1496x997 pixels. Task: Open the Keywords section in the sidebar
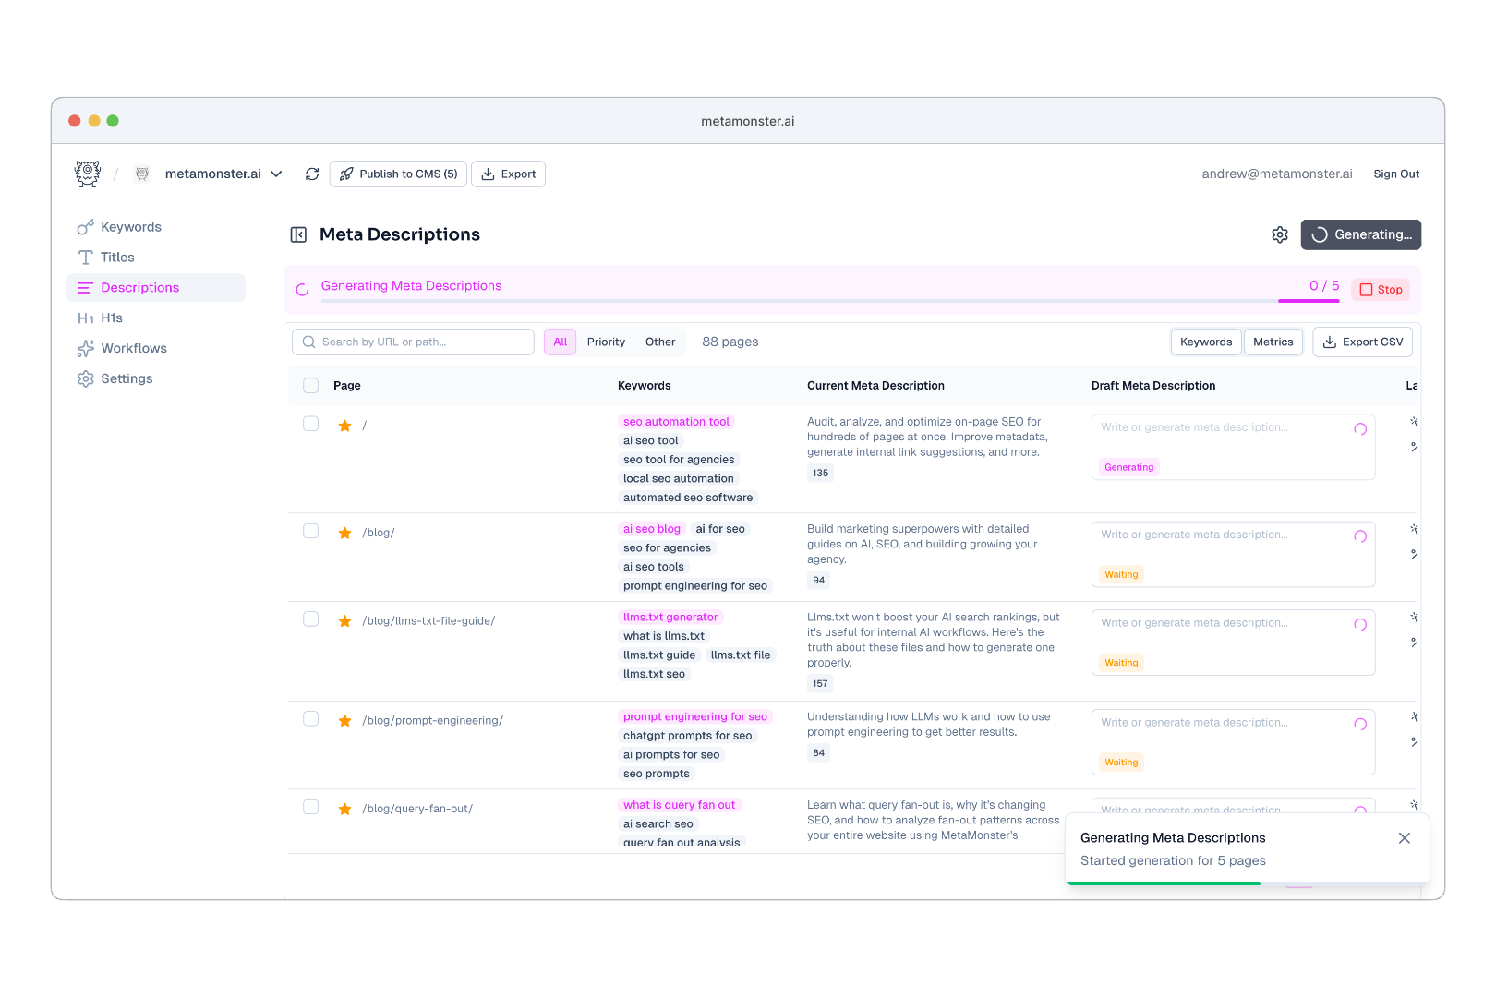[x=130, y=226]
